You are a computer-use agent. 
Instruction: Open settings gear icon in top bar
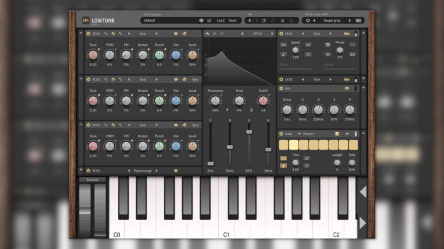click(308, 21)
